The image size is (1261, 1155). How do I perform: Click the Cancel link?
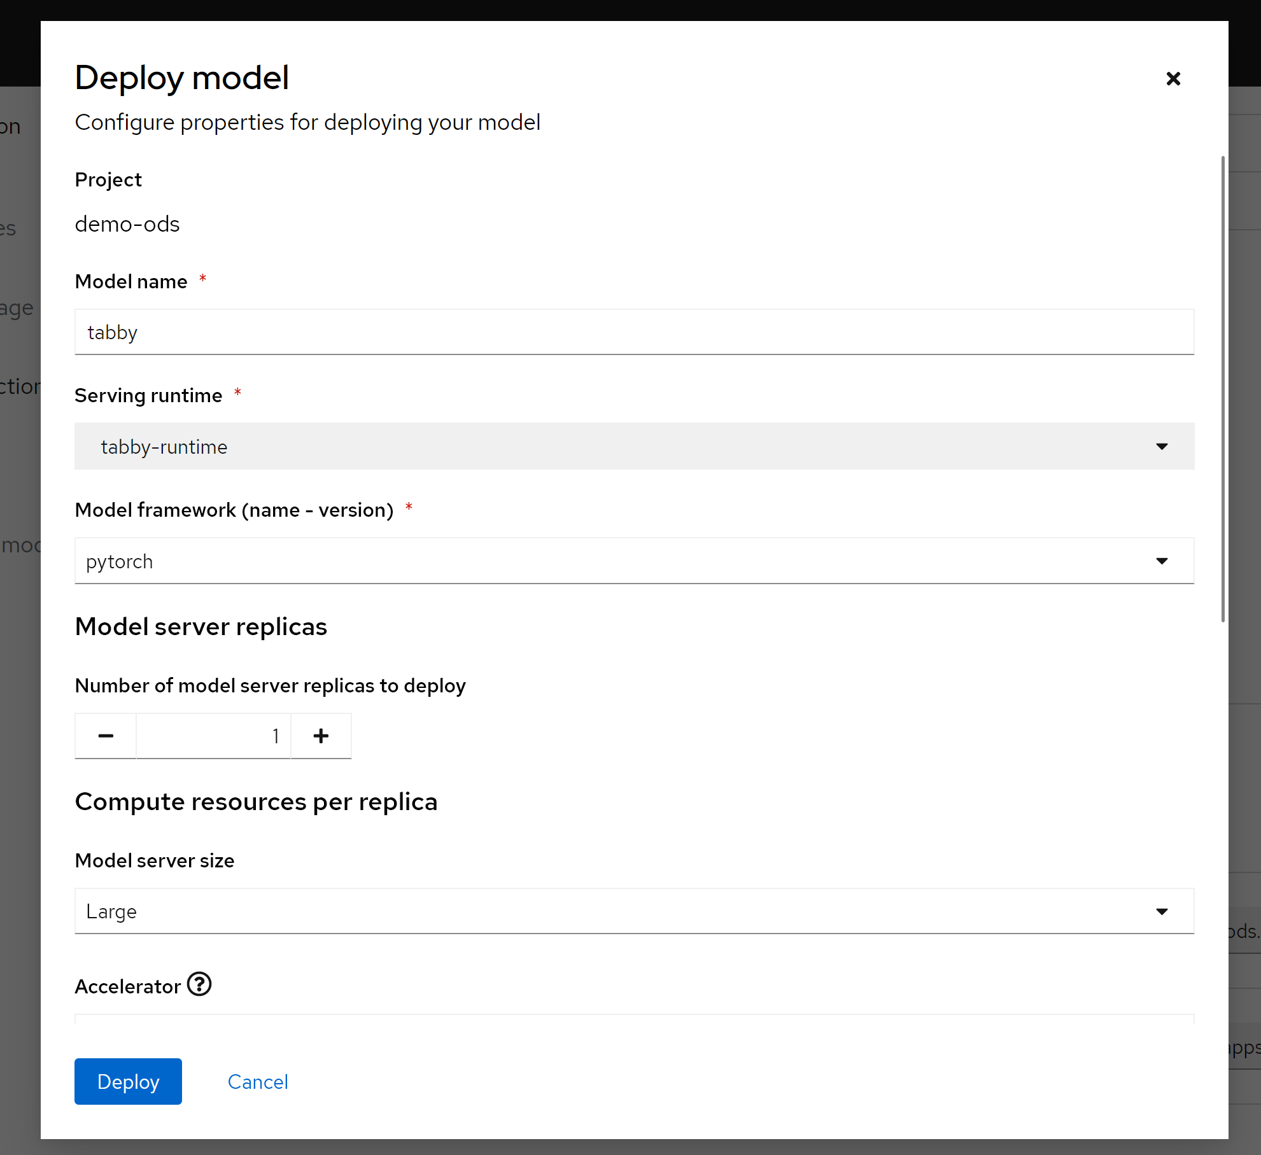point(258,1082)
